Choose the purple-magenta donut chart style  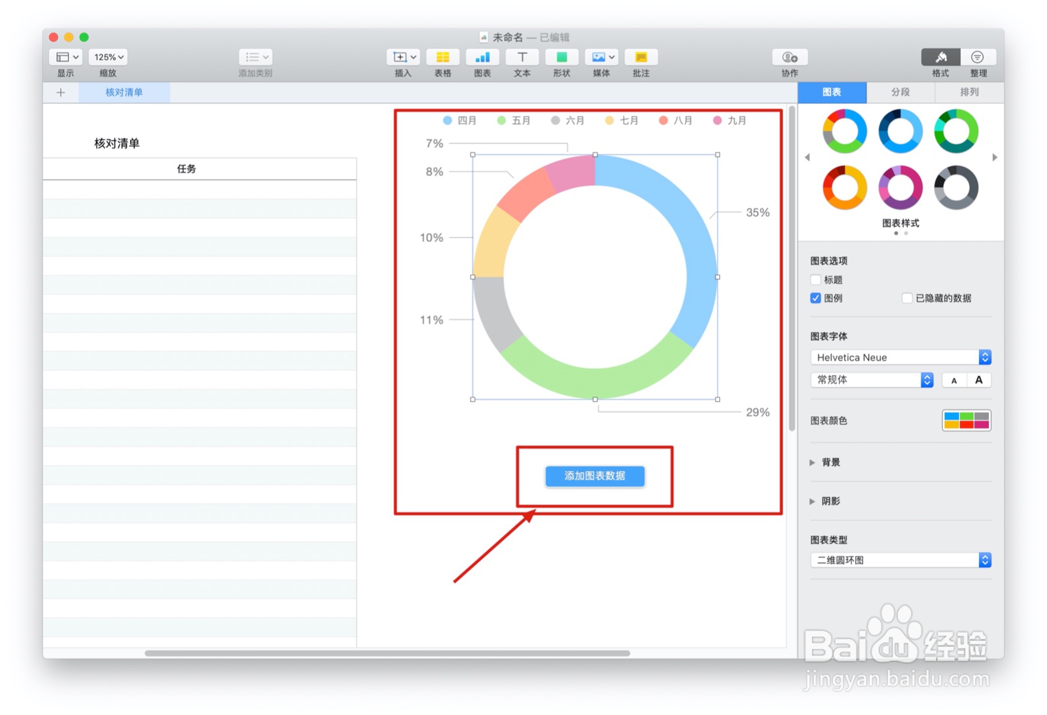point(900,188)
